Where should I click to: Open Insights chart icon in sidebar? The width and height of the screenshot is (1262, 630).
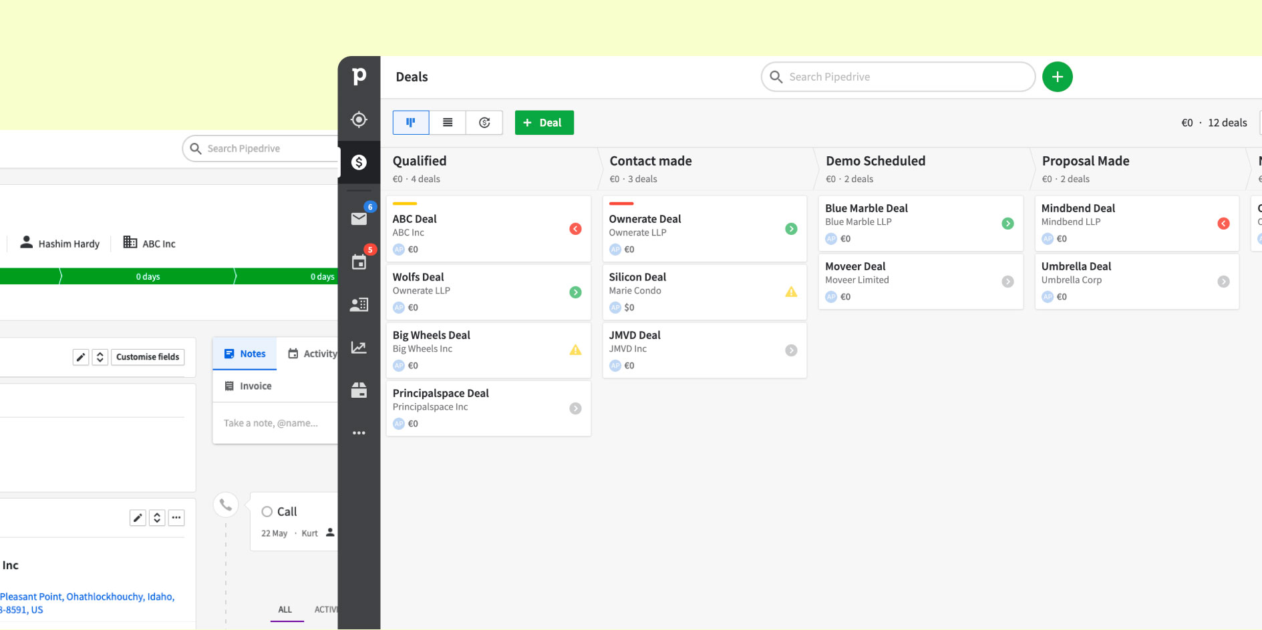(x=359, y=347)
